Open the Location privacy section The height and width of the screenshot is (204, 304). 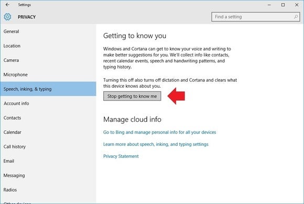pos(48,46)
